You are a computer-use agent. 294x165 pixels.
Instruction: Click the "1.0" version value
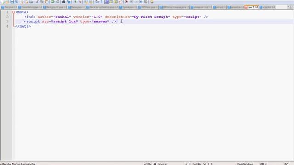[97, 17]
